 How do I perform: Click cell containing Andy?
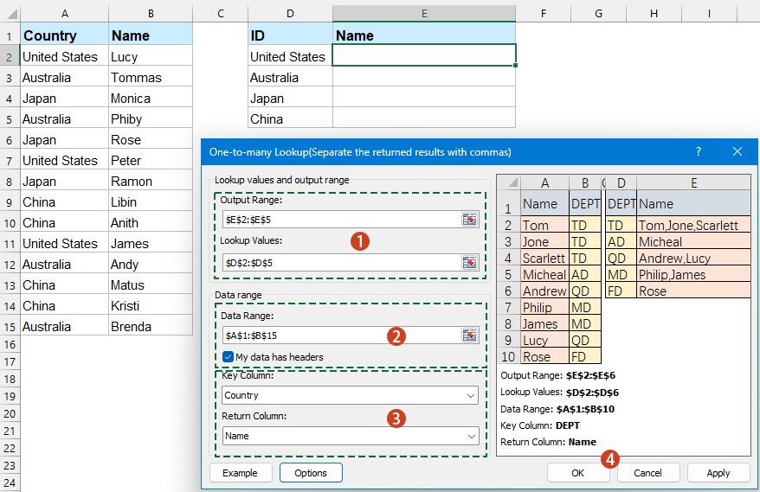click(151, 265)
